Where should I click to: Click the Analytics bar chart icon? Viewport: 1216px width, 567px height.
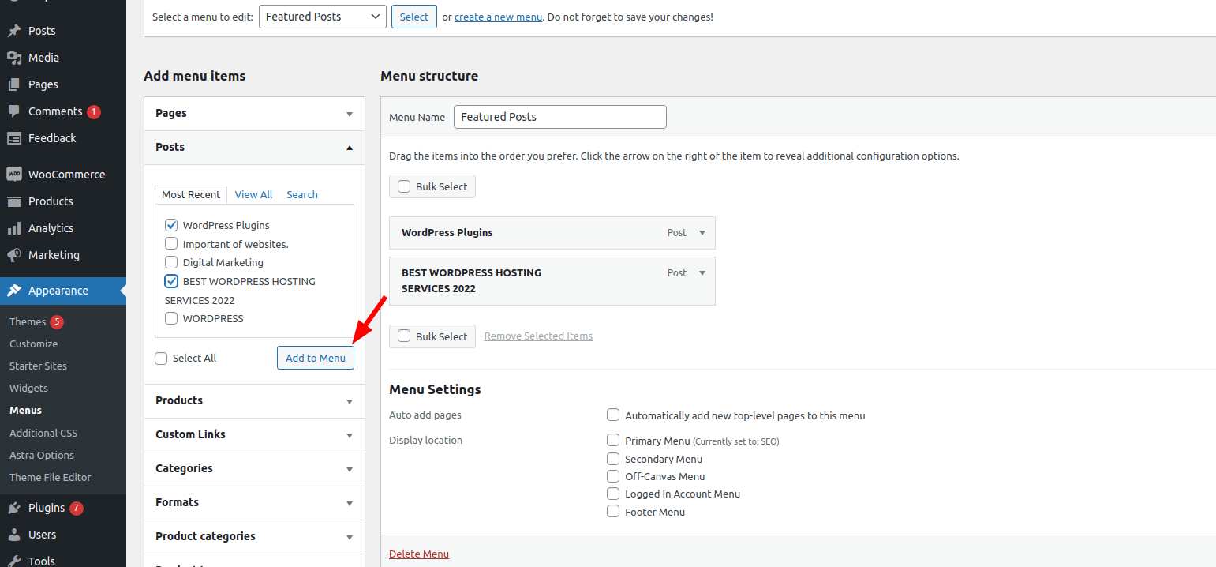pos(14,228)
